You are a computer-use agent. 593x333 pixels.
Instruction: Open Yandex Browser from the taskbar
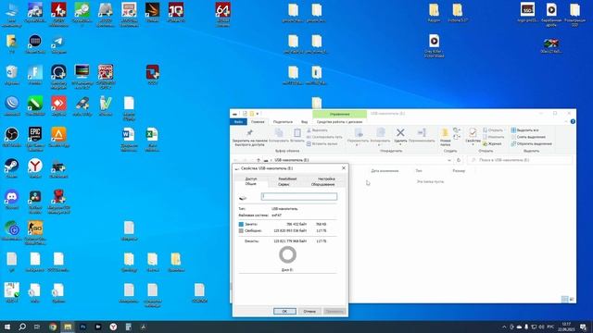(x=113, y=327)
